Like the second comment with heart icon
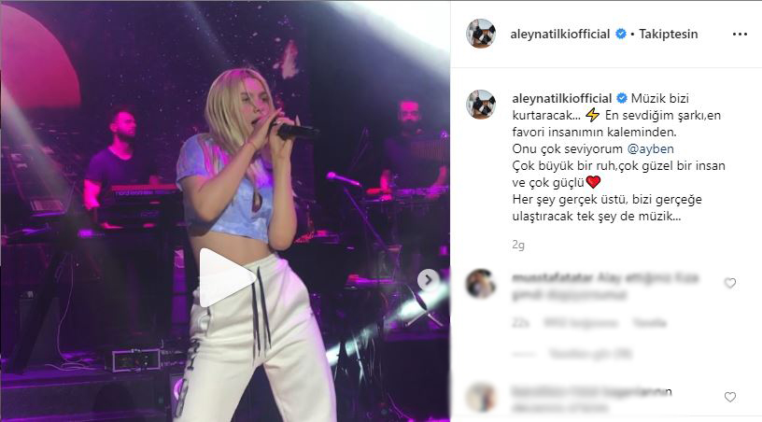The width and height of the screenshot is (762, 422). pyautogui.click(x=730, y=397)
